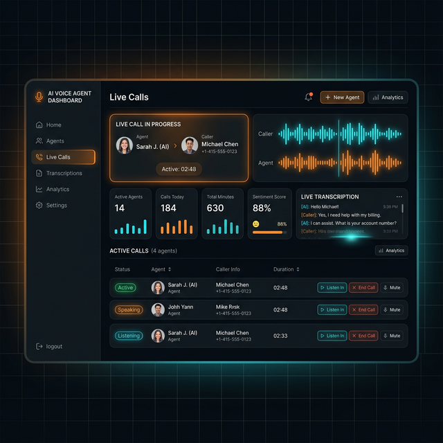The width and height of the screenshot is (443, 443).
Task: Click Sarah J. avatar in live call card
Action: [125, 145]
